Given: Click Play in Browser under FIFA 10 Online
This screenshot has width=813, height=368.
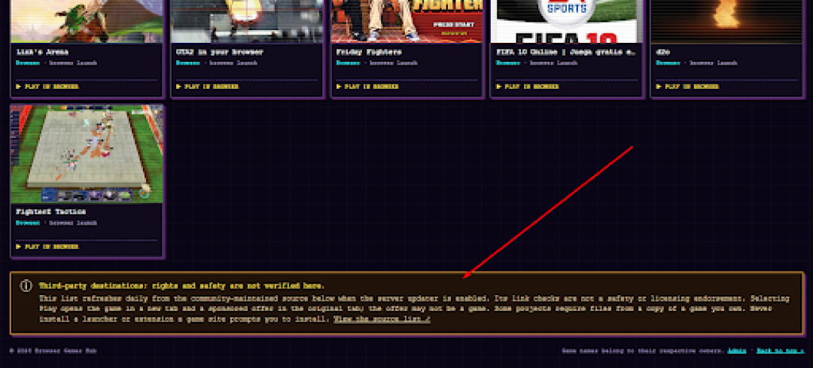Looking at the screenshot, I should (x=527, y=87).
